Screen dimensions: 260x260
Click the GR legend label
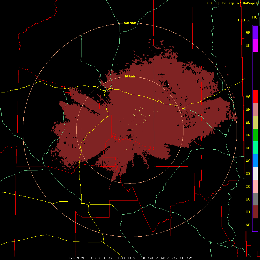248,109
